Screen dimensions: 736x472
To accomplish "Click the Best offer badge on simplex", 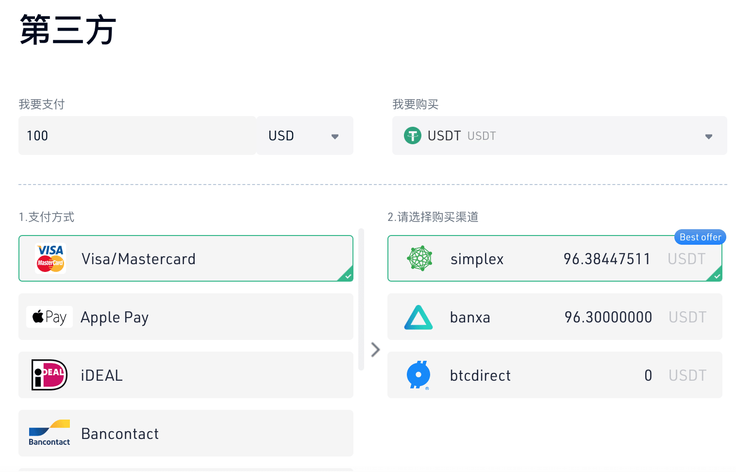I will [x=700, y=237].
